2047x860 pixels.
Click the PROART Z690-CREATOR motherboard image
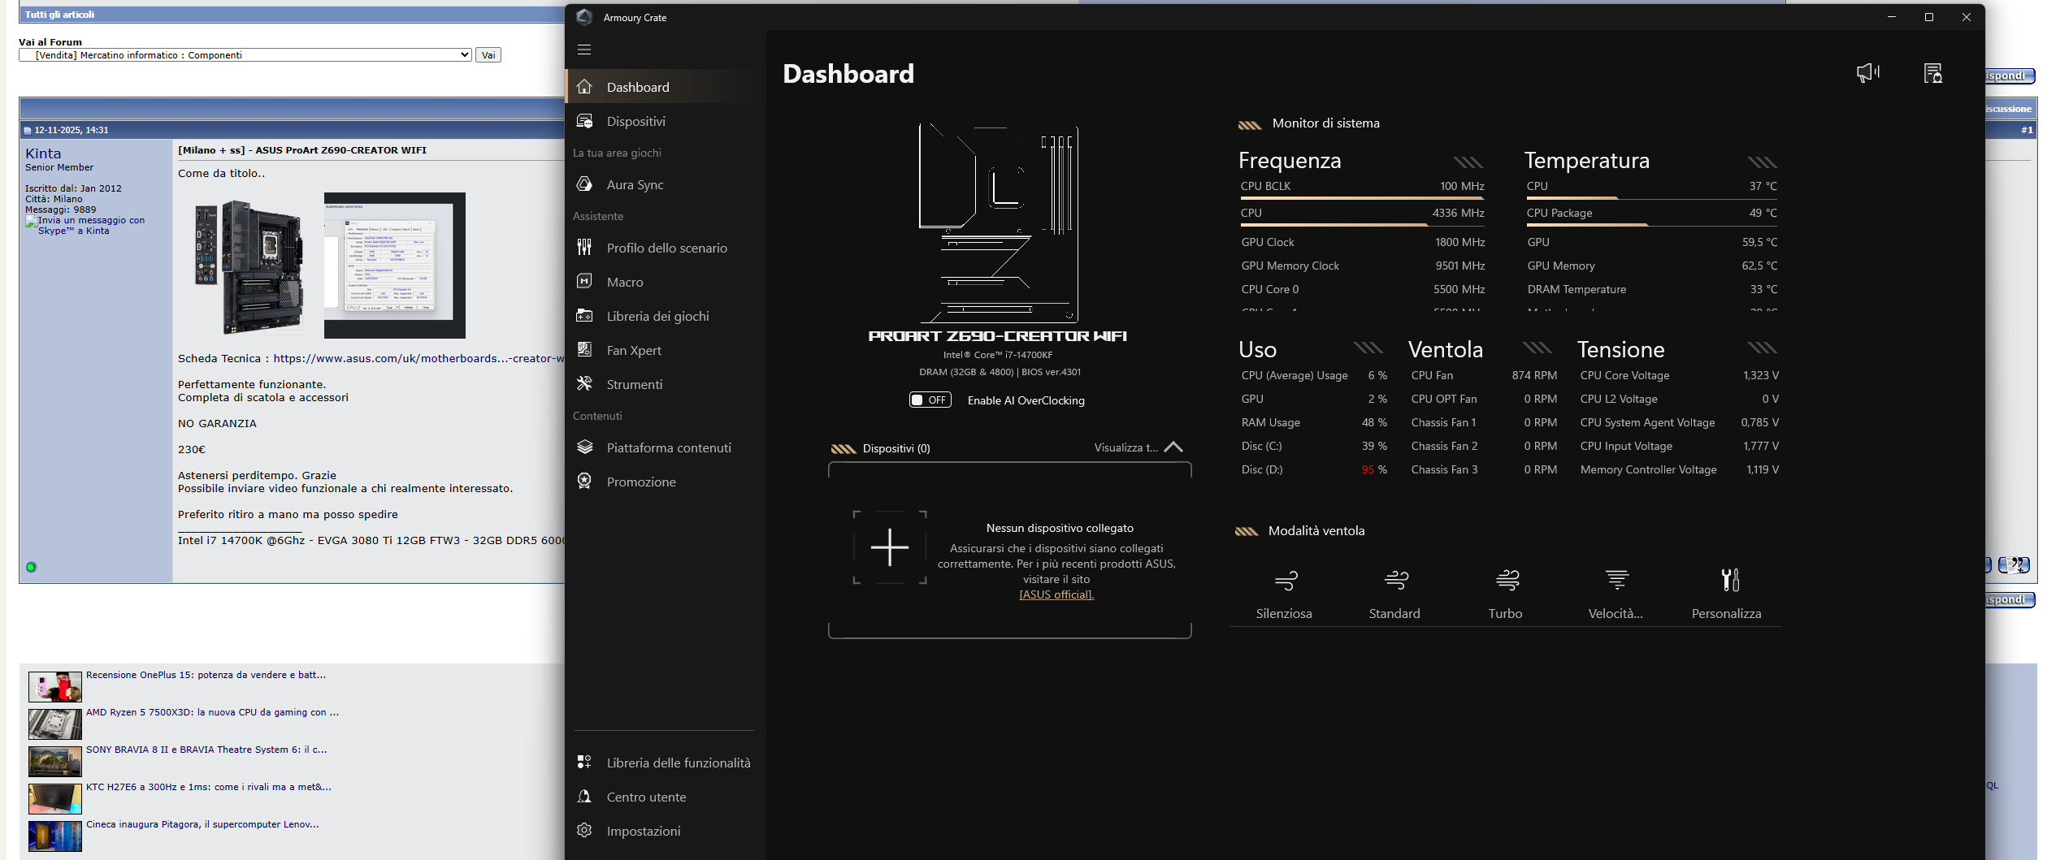[998, 223]
